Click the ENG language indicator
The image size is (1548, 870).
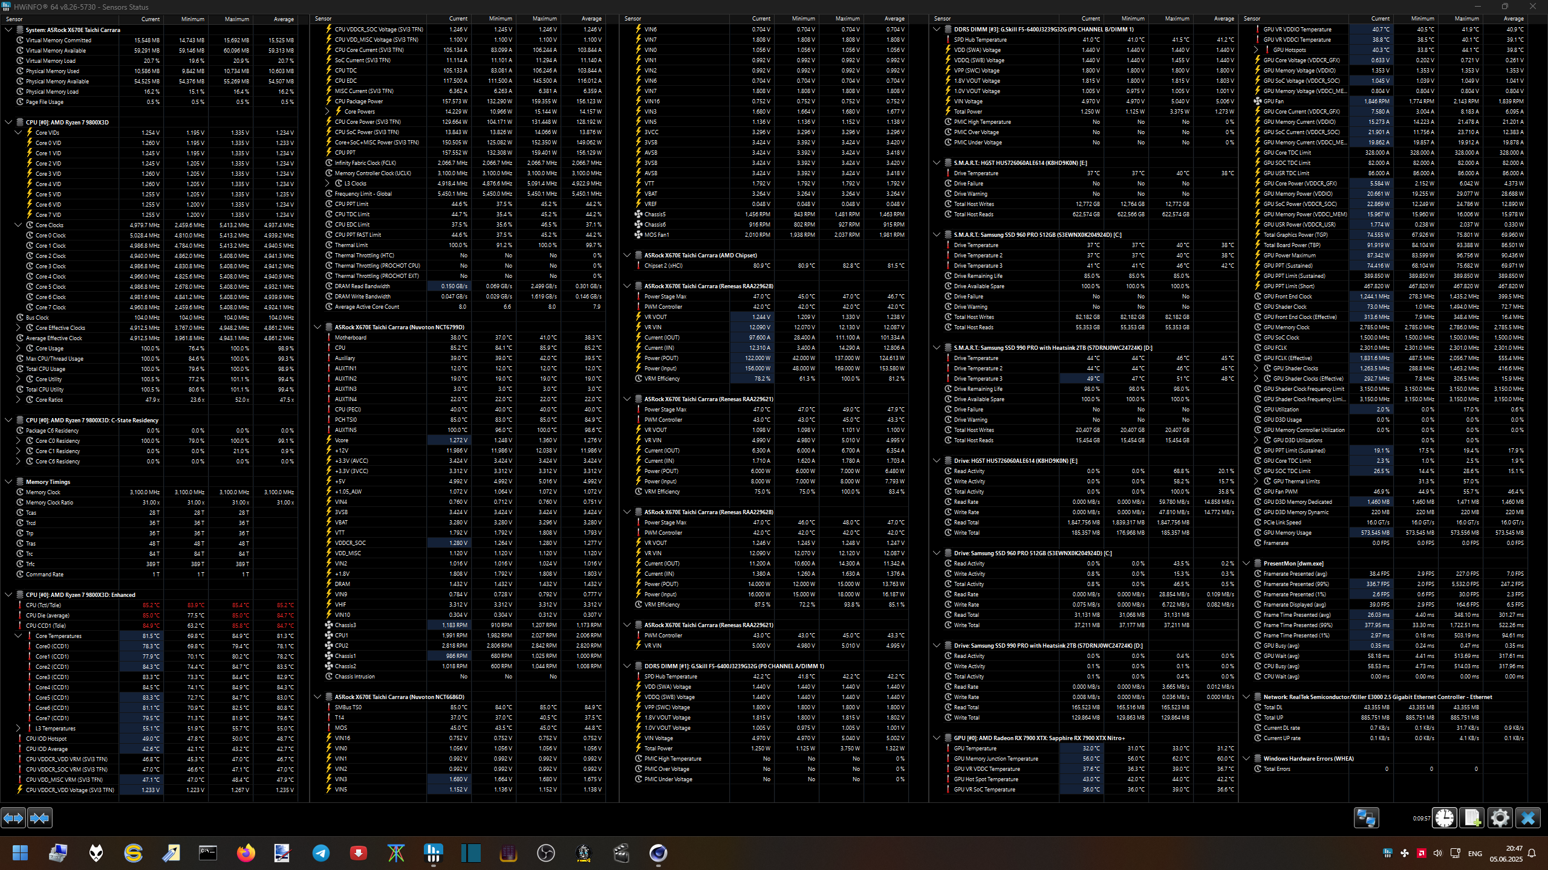(x=1474, y=853)
